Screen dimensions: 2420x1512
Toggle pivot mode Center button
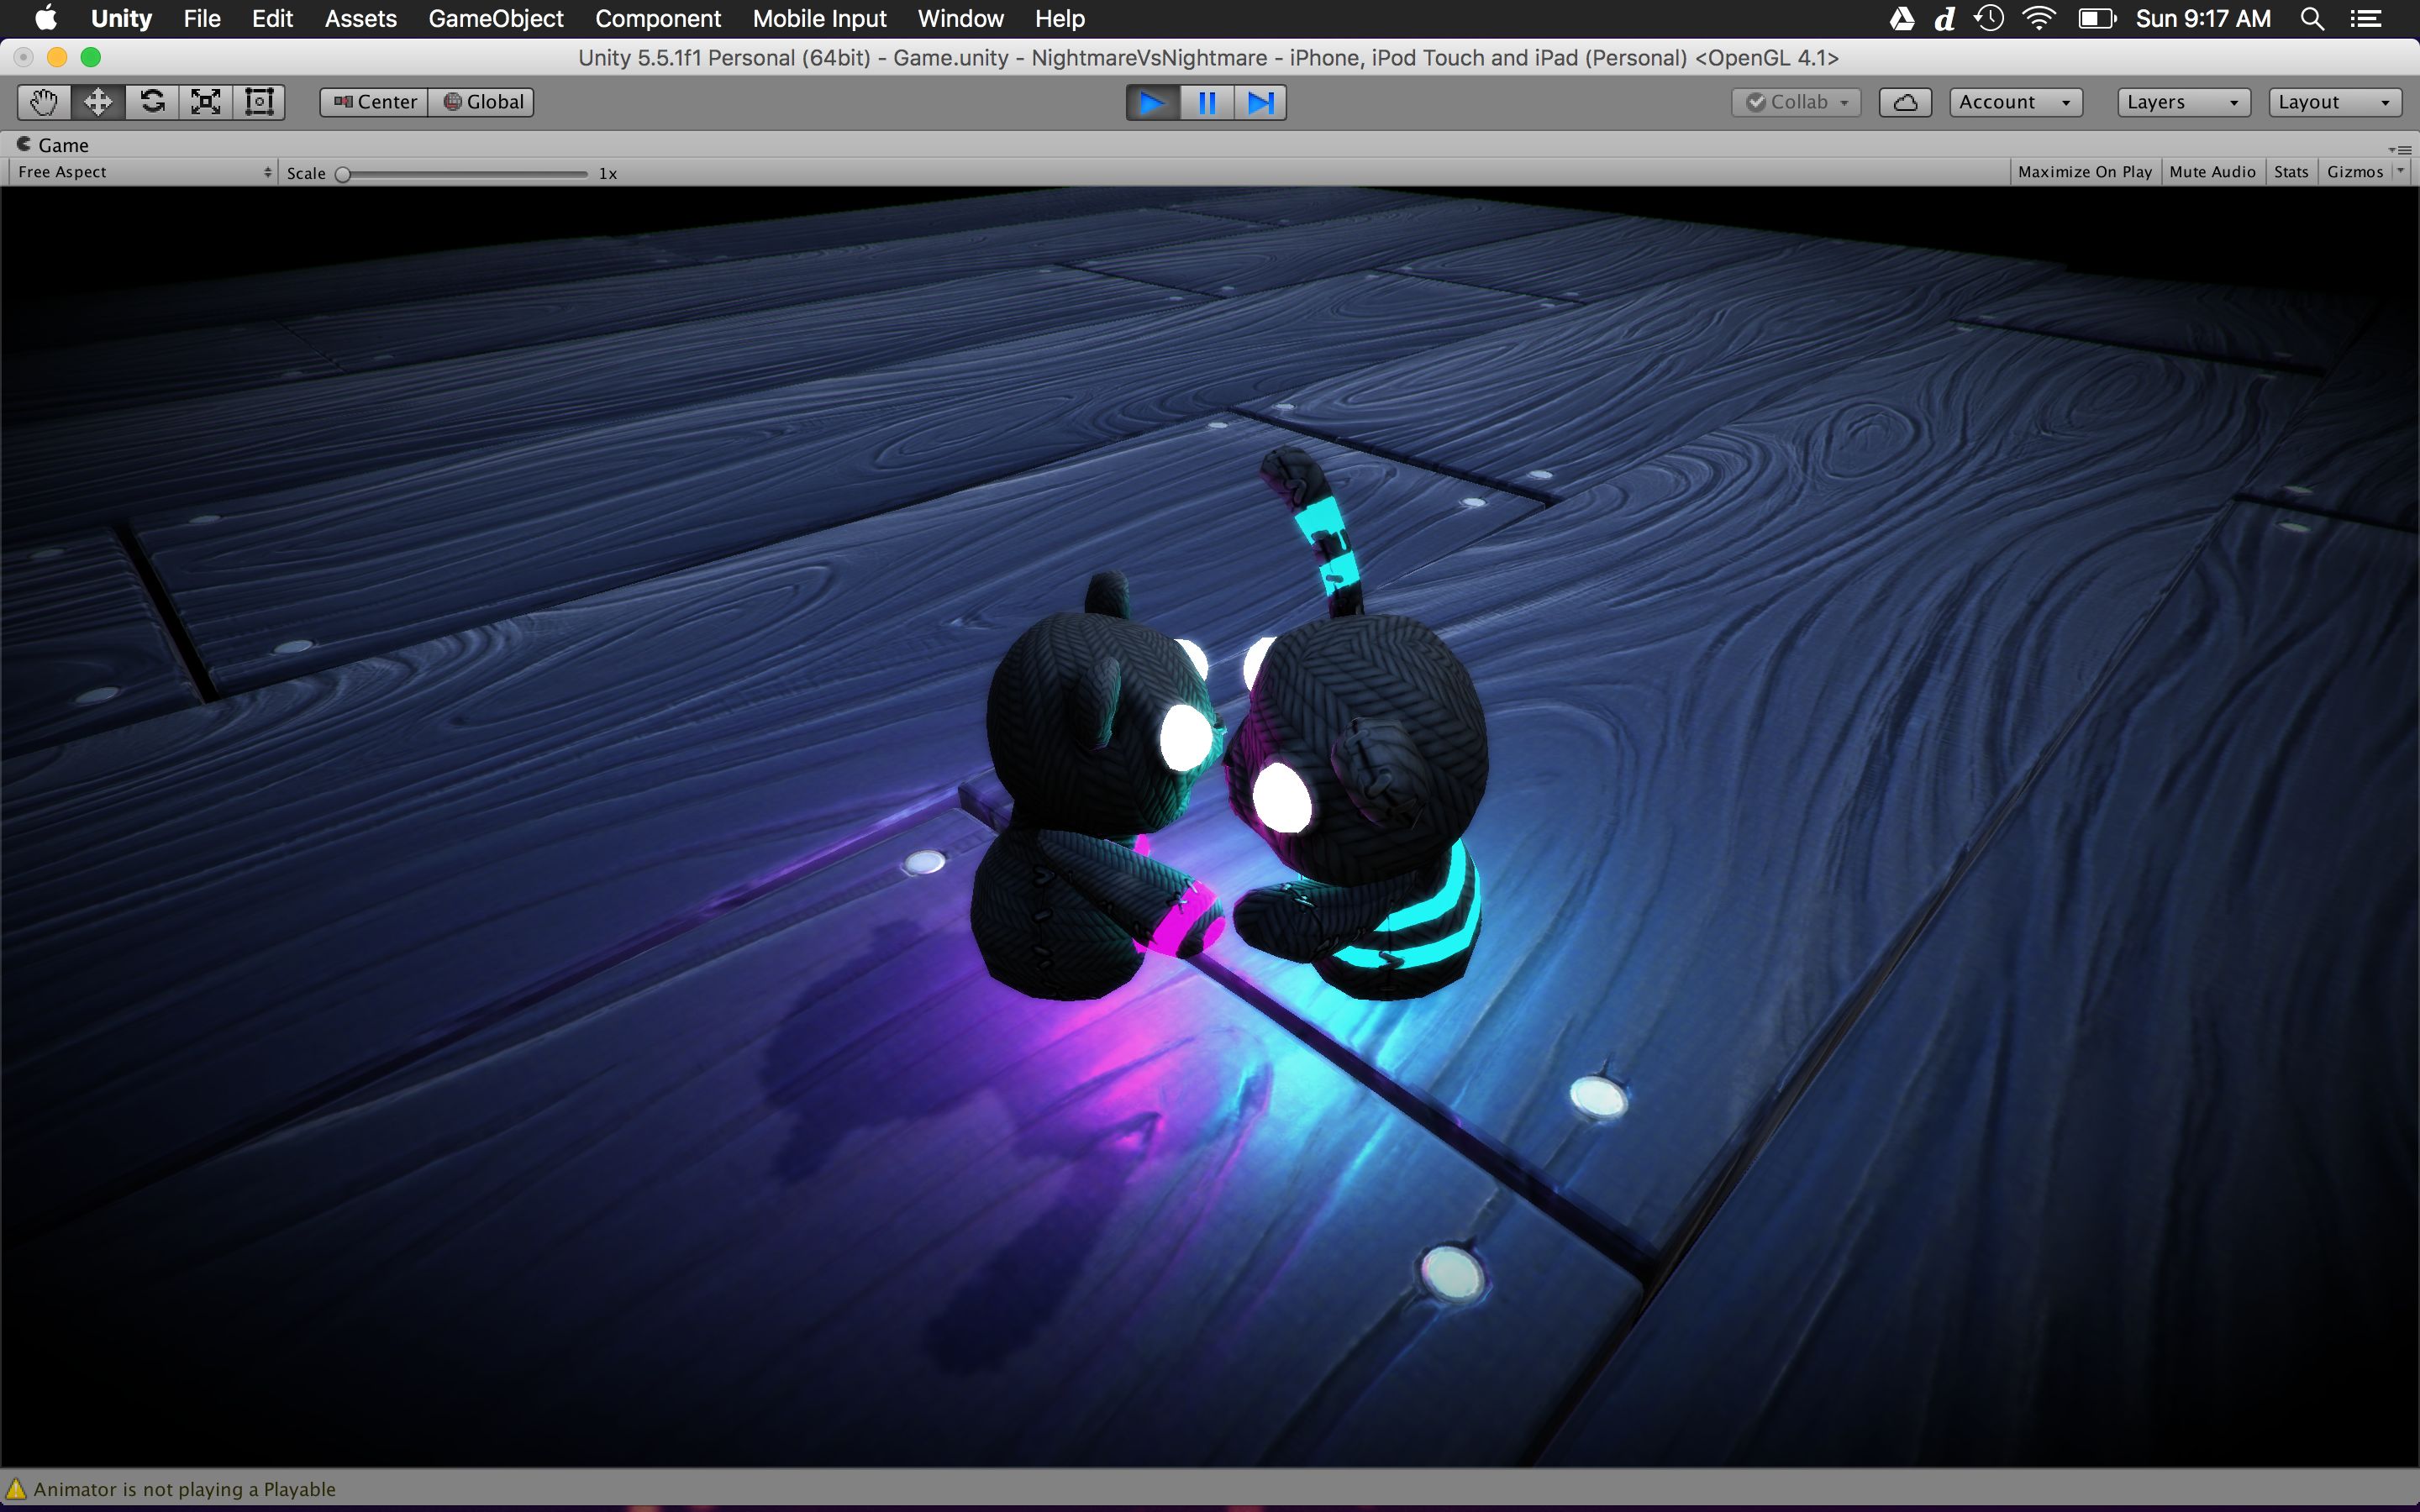pos(375,102)
